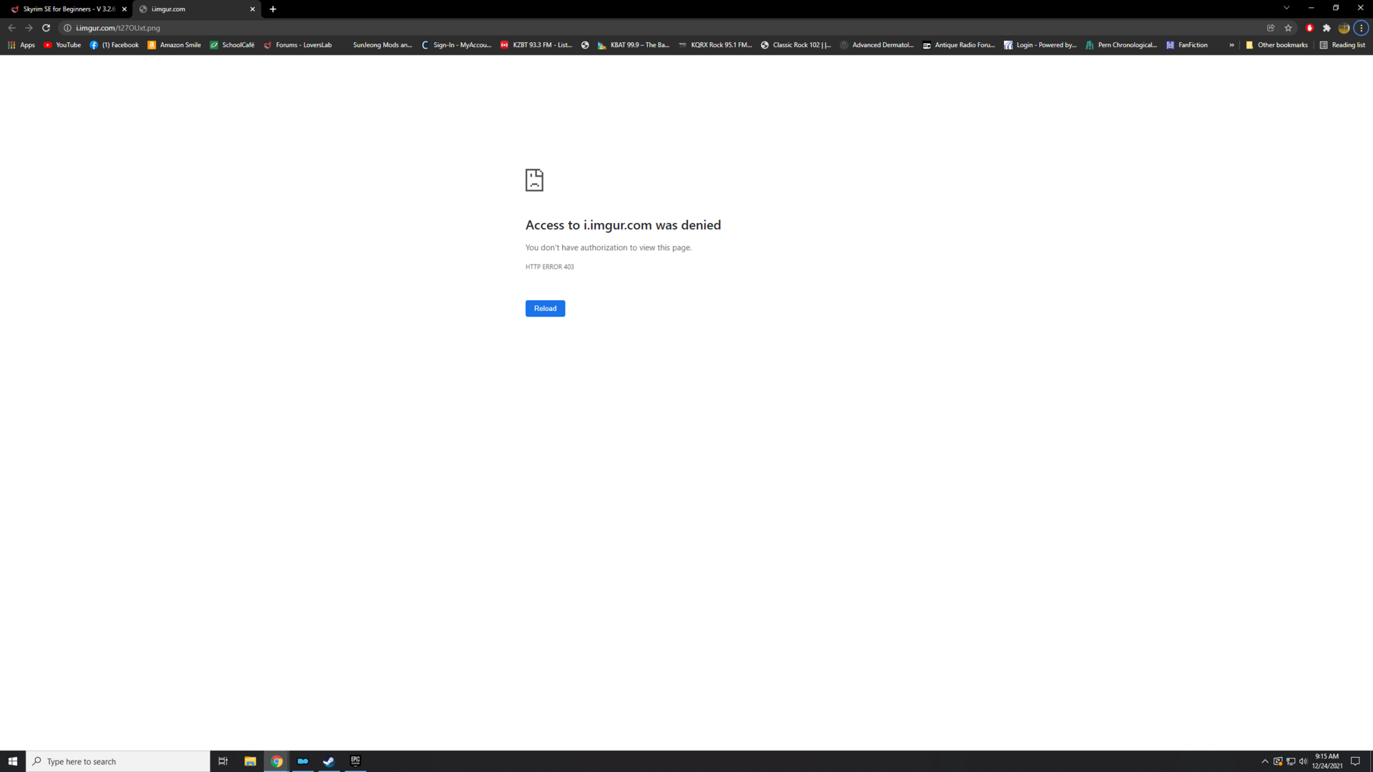1373x772 pixels.
Task: Open the unlabeled globe bookmark before KBAT
Action: click(x=585, y=45)
